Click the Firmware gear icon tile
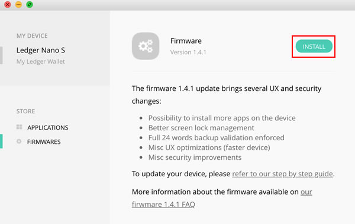Screen dimensions: 355x224 point(146,46)
